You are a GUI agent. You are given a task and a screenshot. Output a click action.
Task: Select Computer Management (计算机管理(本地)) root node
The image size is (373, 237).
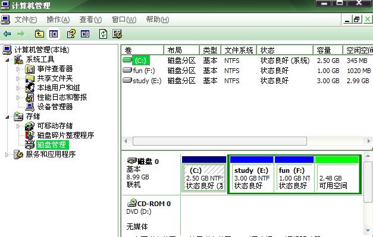(42, 50)
